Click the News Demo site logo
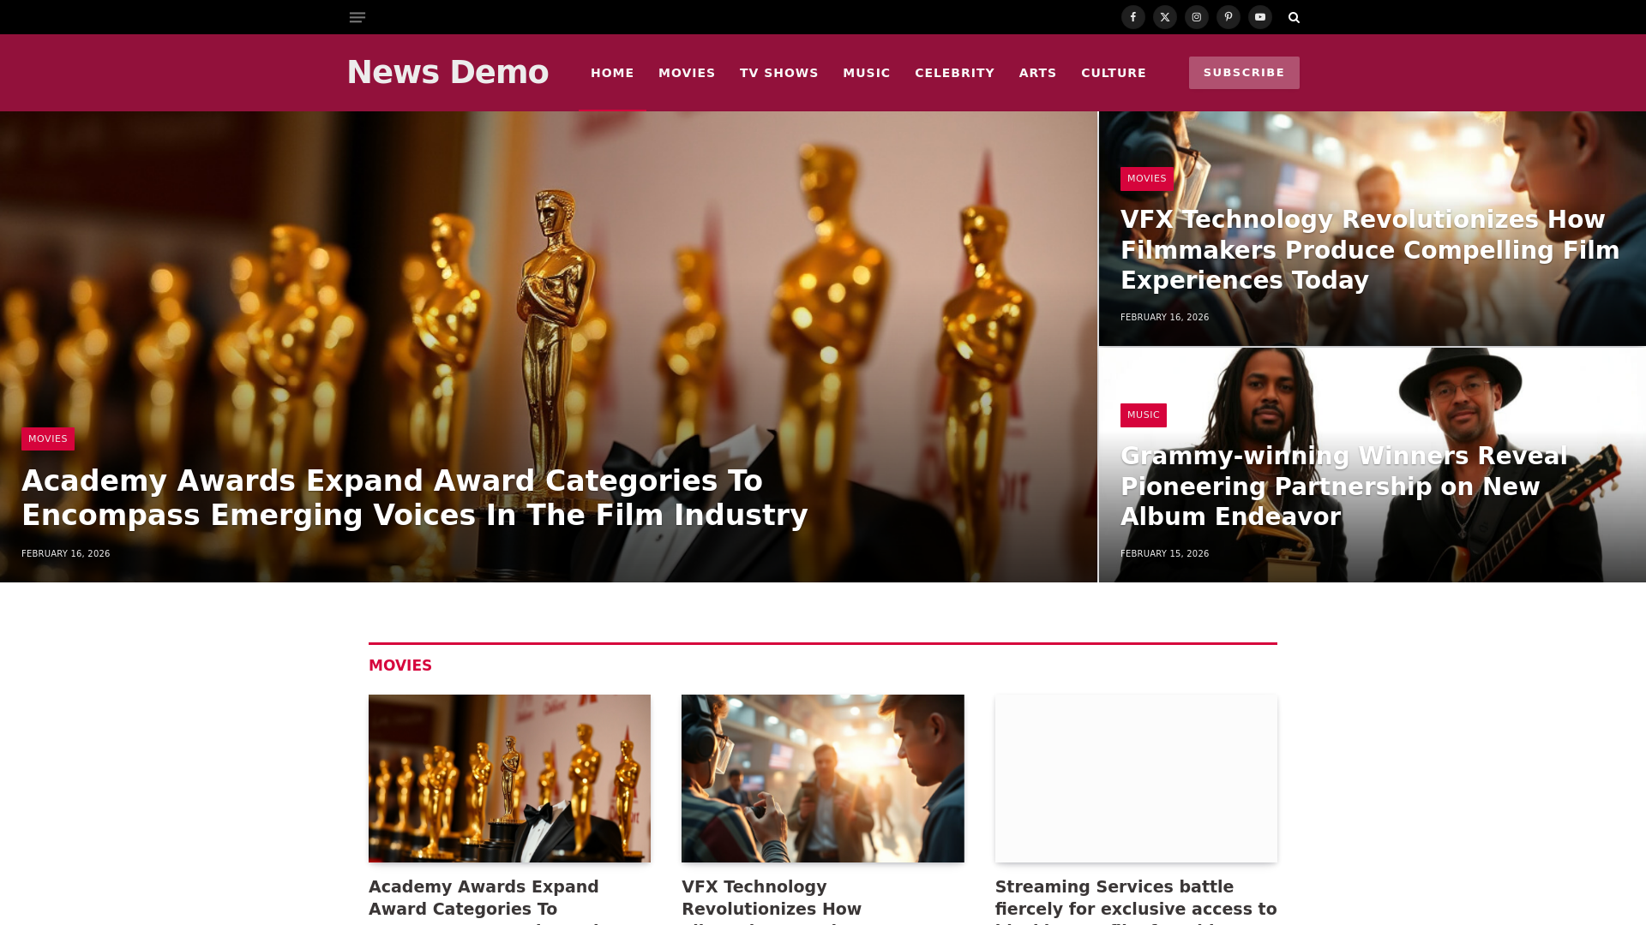The height and width of the screenshot is (925, 1646). point(448,73)
